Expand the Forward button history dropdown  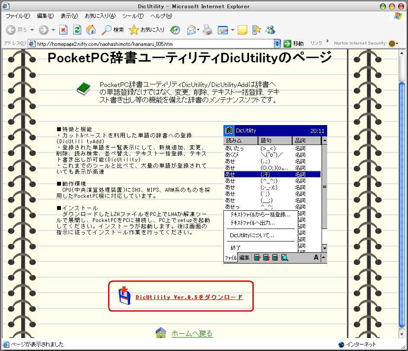pyautogui.click(x=53, y=30)
